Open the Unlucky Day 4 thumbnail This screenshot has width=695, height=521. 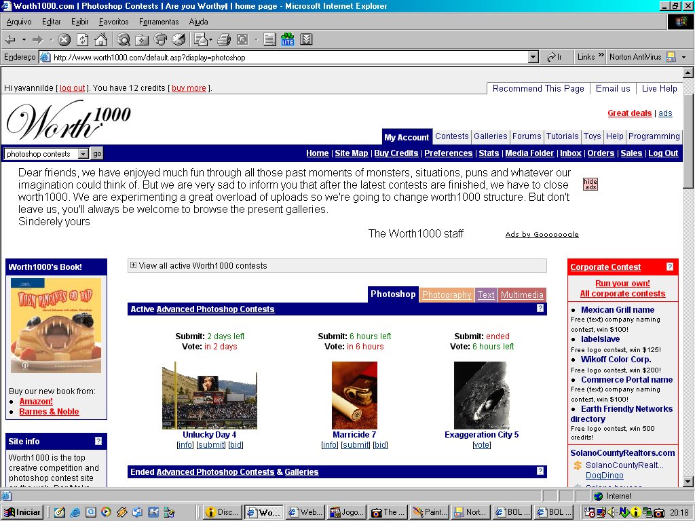[x=210, y=395]
